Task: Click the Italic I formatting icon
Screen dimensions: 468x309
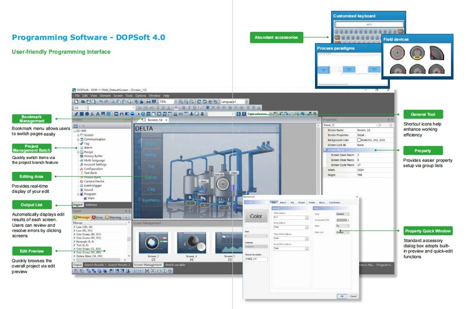Action: [x=189, y=108]
